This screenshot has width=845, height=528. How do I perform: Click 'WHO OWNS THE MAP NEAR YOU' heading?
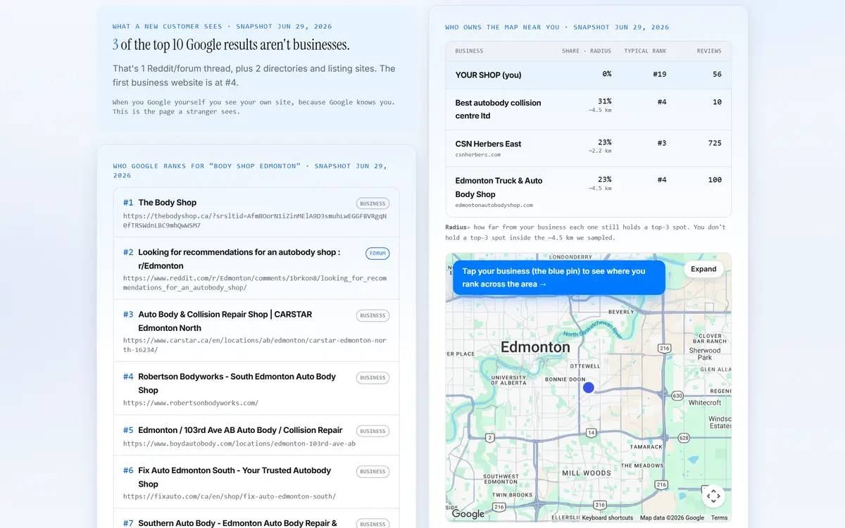click(x=557, y=27)
